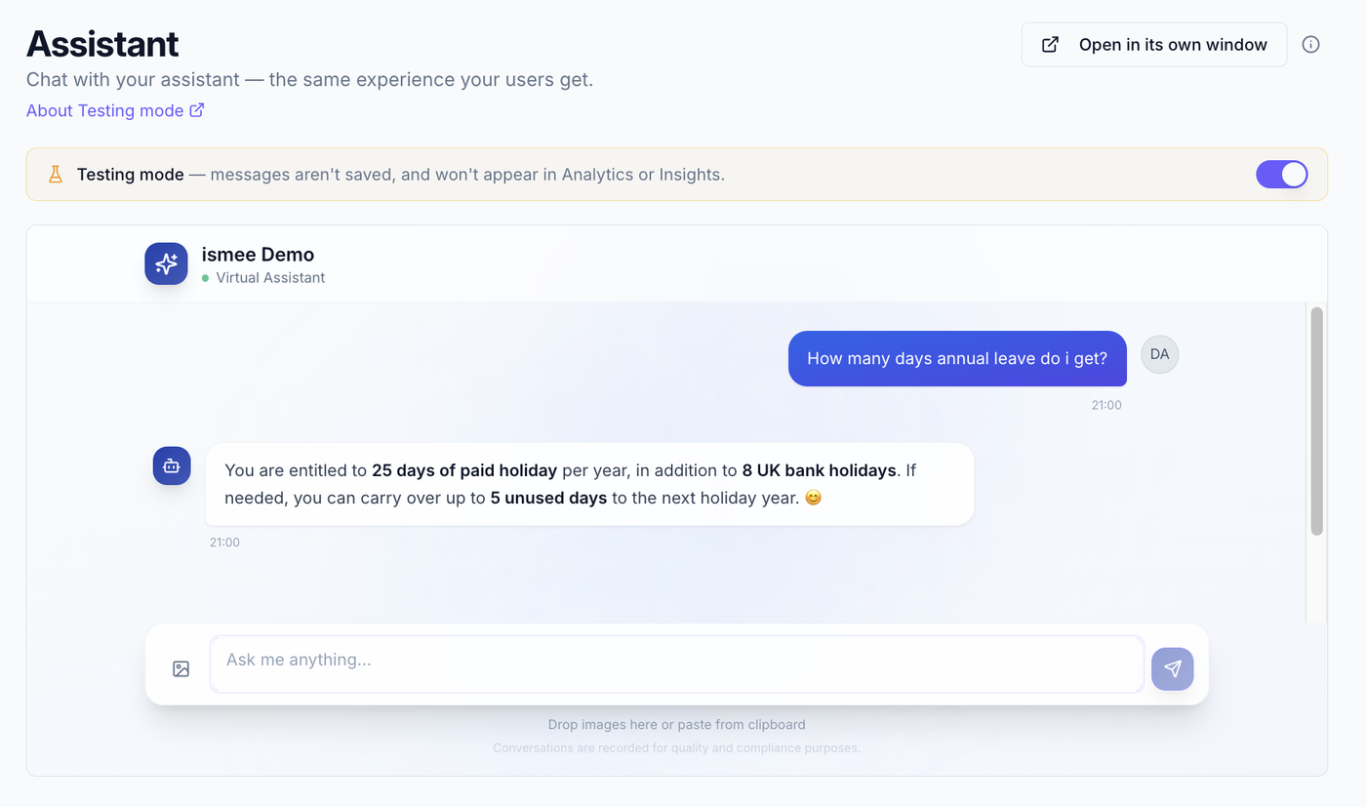The height and width of the screenshot is (807, 1366).
Task: Attach an image using the picture icon
Action: click(181, 669)
